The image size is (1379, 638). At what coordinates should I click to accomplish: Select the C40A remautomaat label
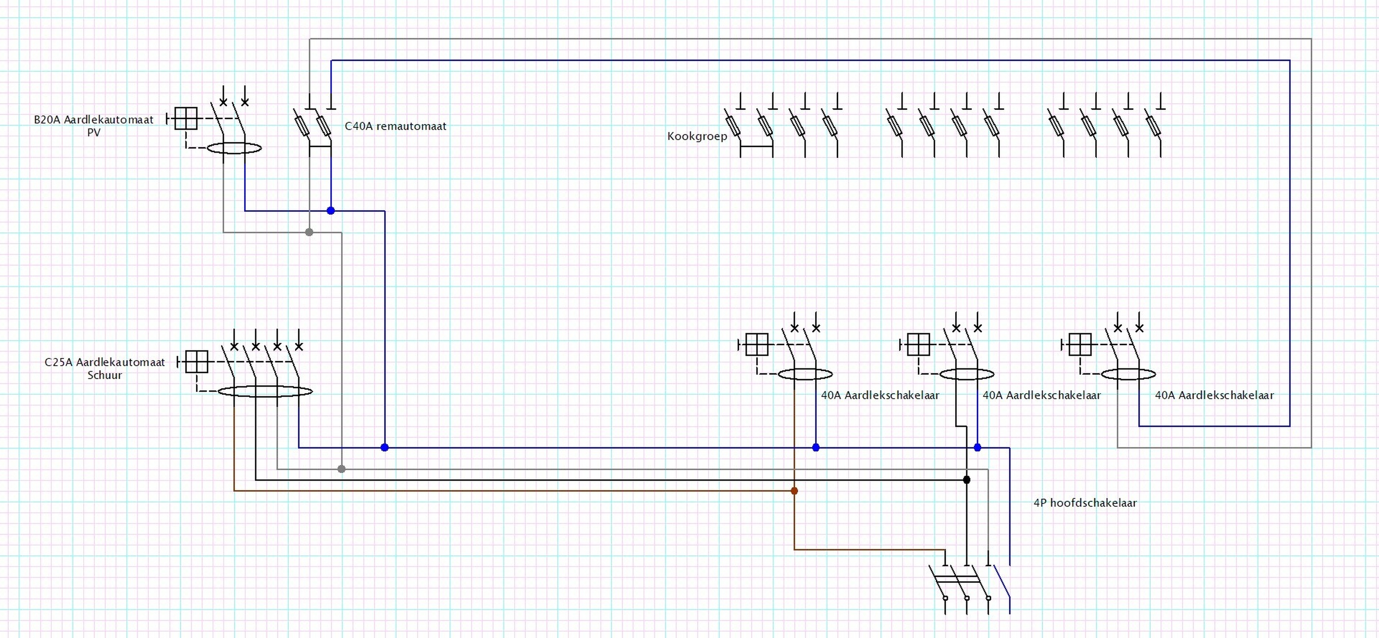click(395, 126)
